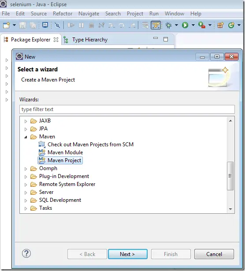Click the Step Into icon

click(x=111, y=26)
